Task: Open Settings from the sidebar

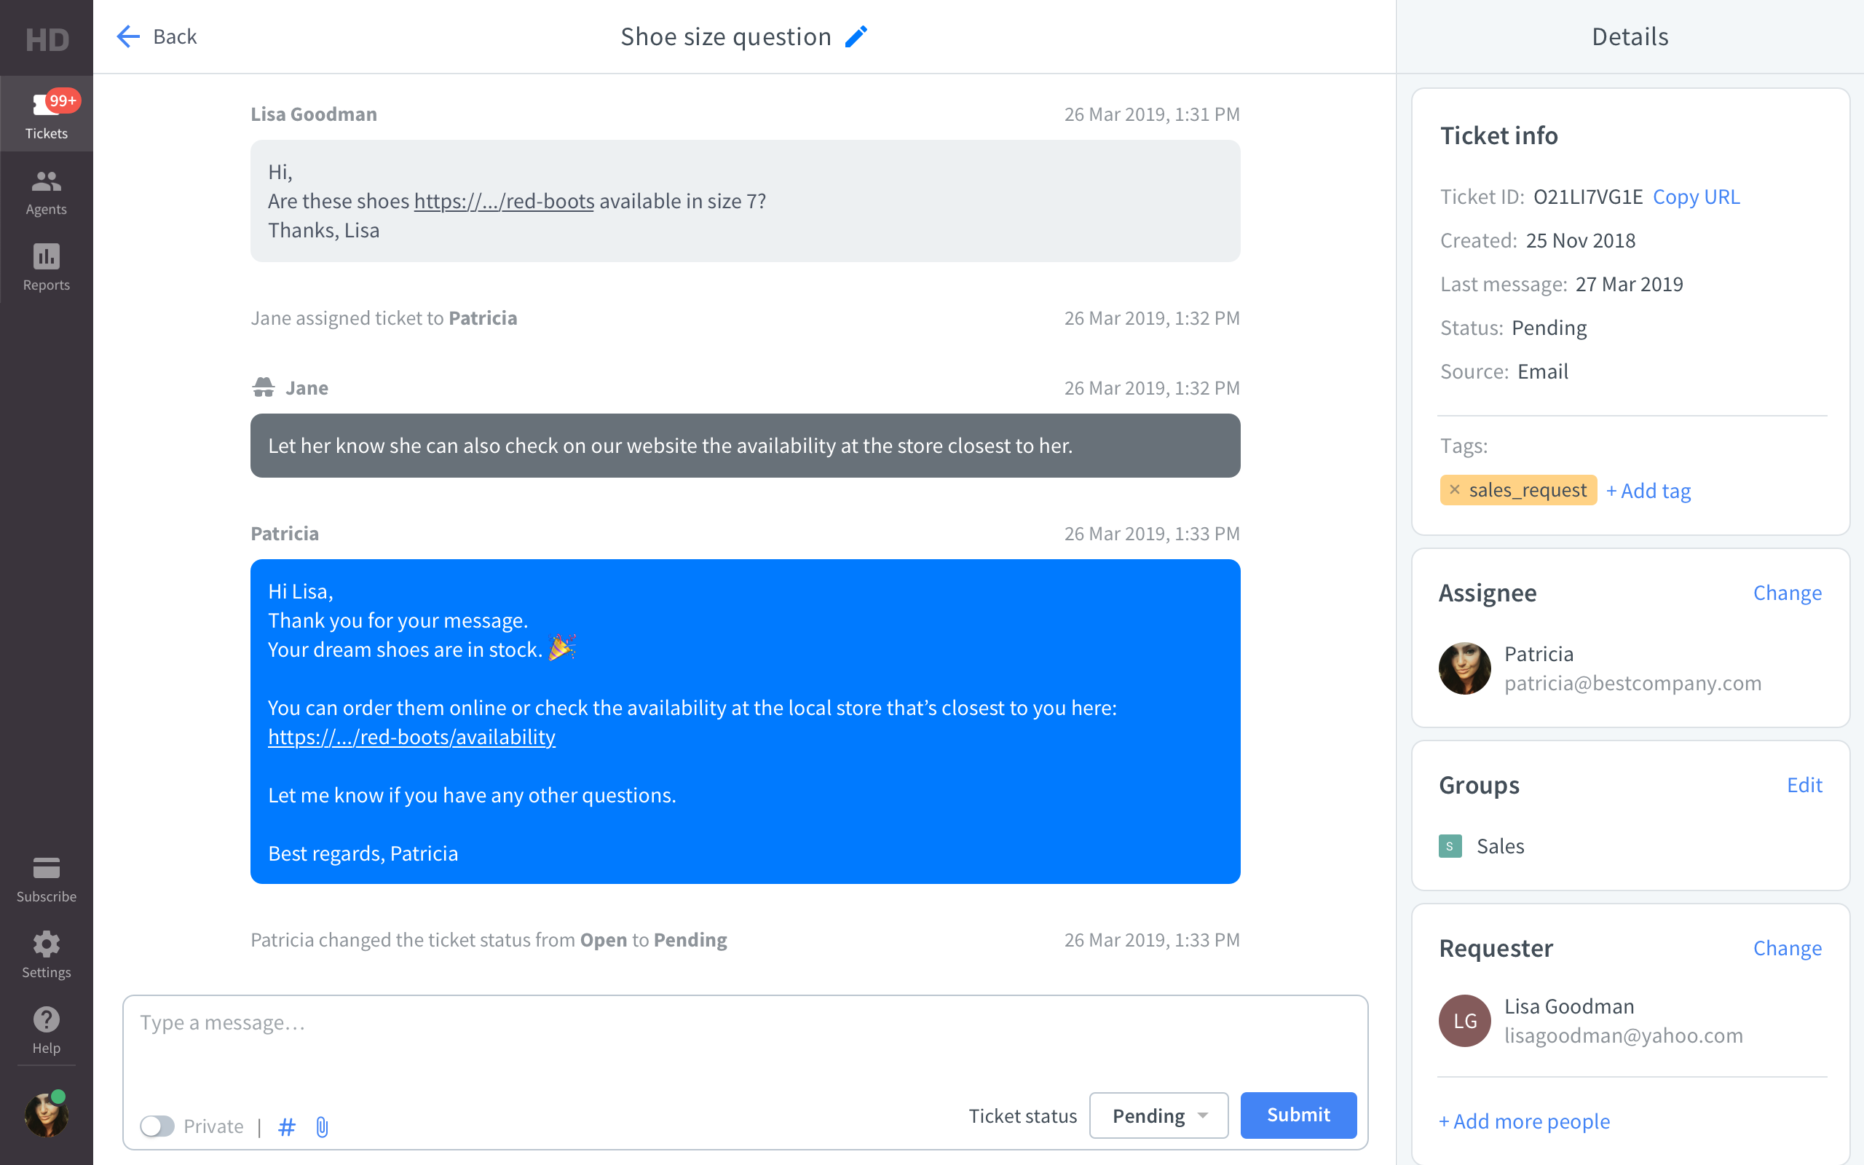Action: 46,954
